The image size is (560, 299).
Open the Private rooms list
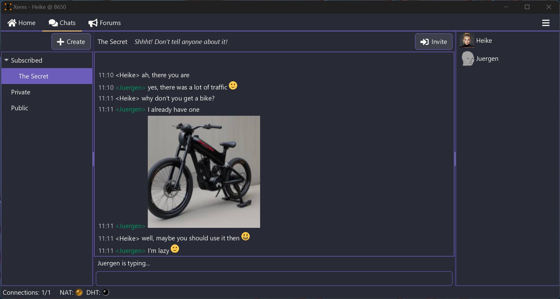47,92
